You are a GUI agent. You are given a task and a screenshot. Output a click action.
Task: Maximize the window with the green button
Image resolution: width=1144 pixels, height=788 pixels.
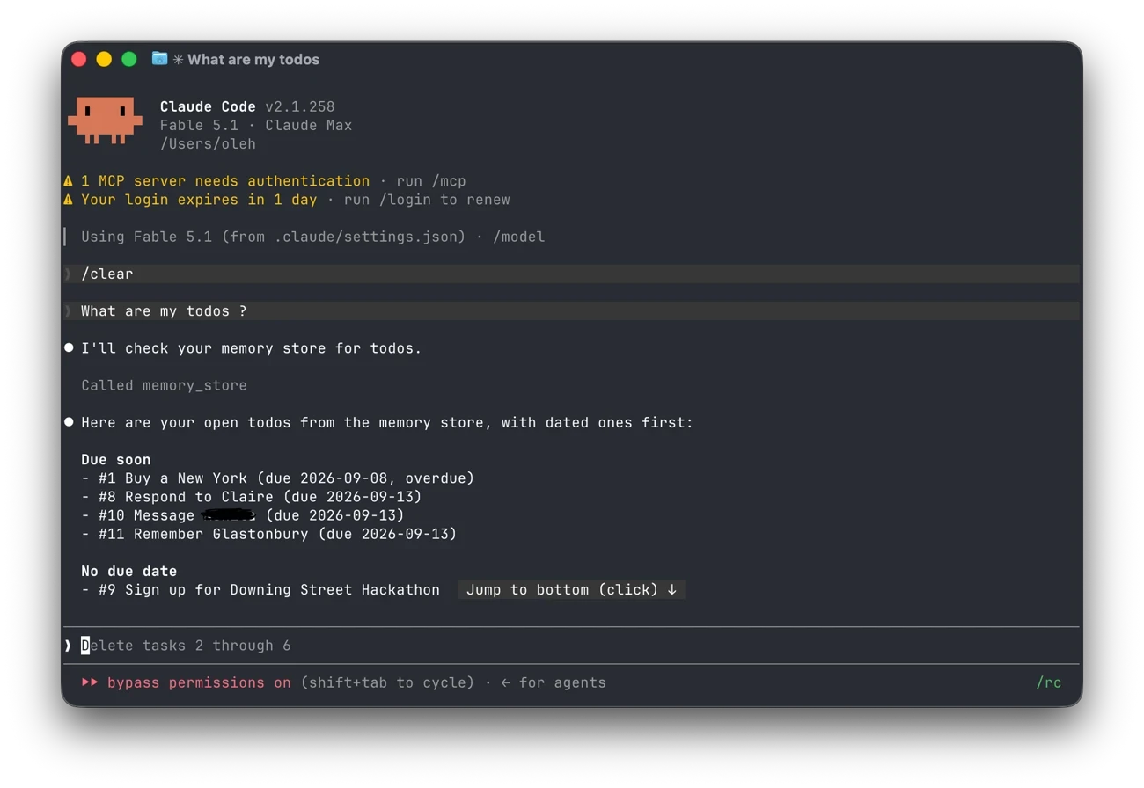[x=129, y=59]
